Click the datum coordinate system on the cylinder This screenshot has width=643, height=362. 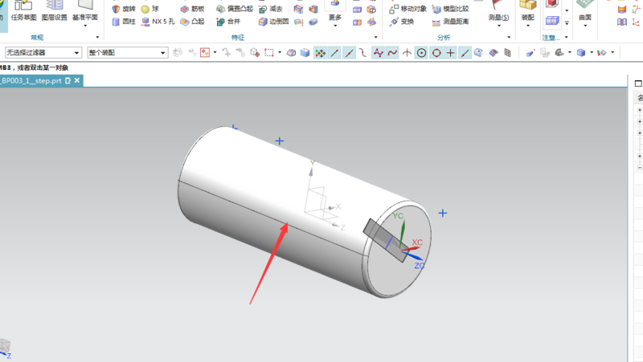tap(324, 194)
